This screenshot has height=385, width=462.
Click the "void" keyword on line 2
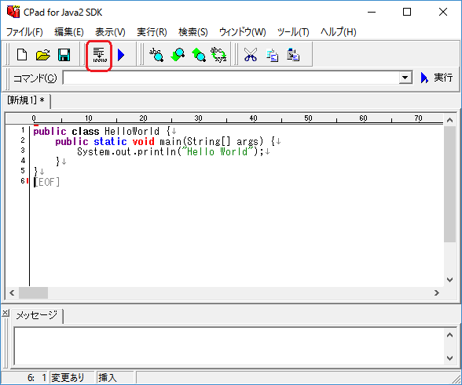tap(143, 141)
